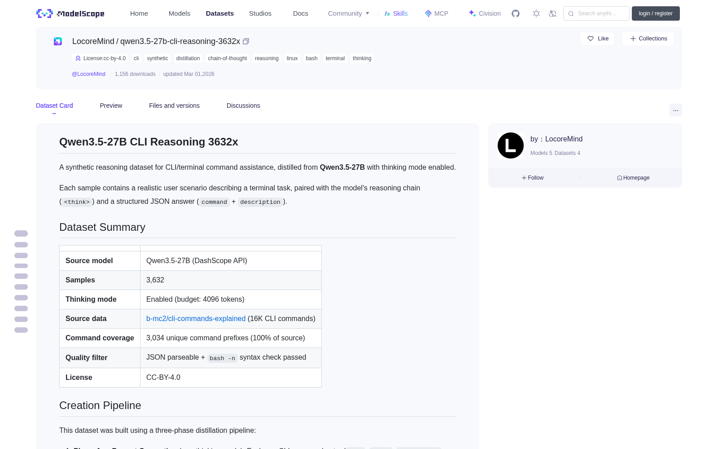The image size is (718, 449).
Task: Switch to the Preview tab
Action: pos(111,106)
